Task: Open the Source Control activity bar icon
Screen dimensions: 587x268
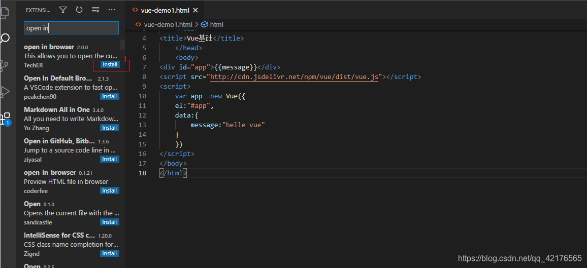Action: [4, 66]
